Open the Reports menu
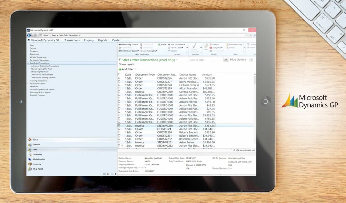Viewport: 346px width, 203px height. click(103, 40)
